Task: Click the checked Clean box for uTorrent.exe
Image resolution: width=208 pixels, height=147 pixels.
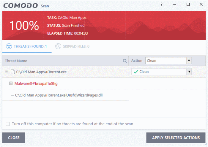Action: tap(162, 72)
